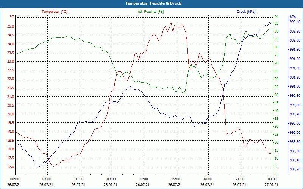Click the 10 tick on humidity axis

(276, 158)
